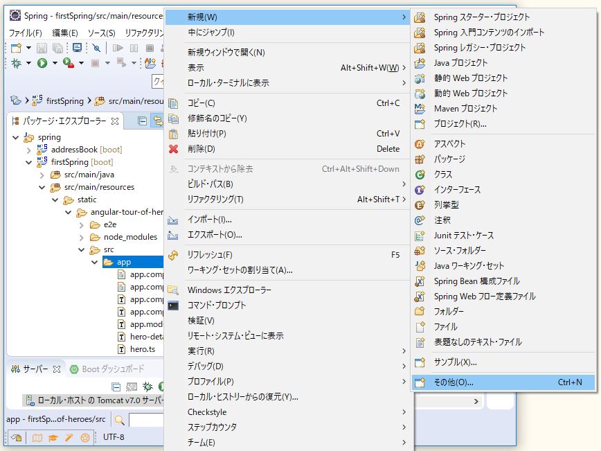601x451 pixels.
Task: Click the green Run button icon
Action: (42, 63)
